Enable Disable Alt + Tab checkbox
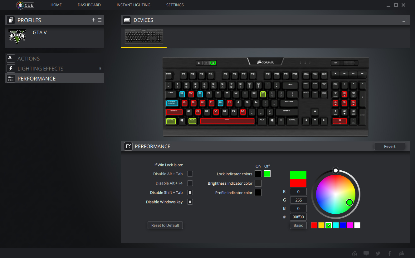This screenshot has height=258, width=415. click(190, 174)
